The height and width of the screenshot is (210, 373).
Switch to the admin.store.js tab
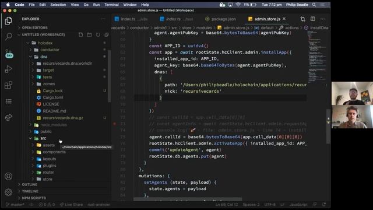pyautogui.click(x=267, y=19)
